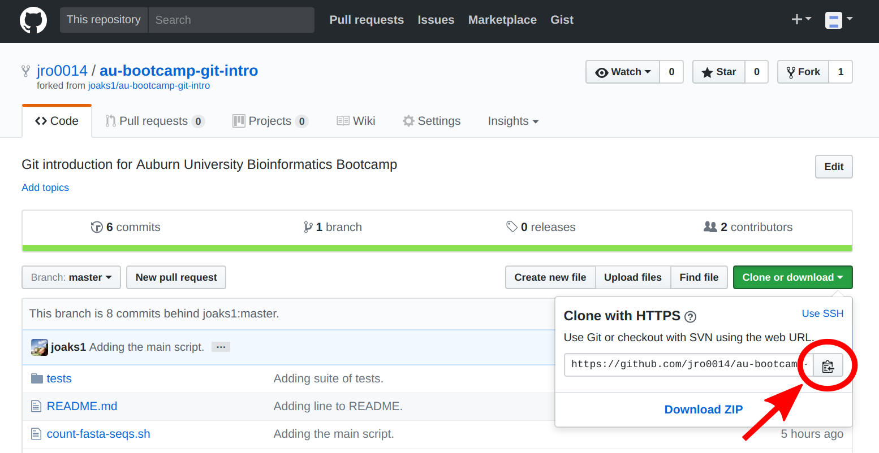The height and width of the screenshot is (453, 879).
Task: Click the joaks1 commit author avatar
Action: 39,347
